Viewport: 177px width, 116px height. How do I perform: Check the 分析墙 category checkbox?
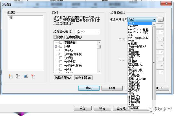click(x=61, y=58)
